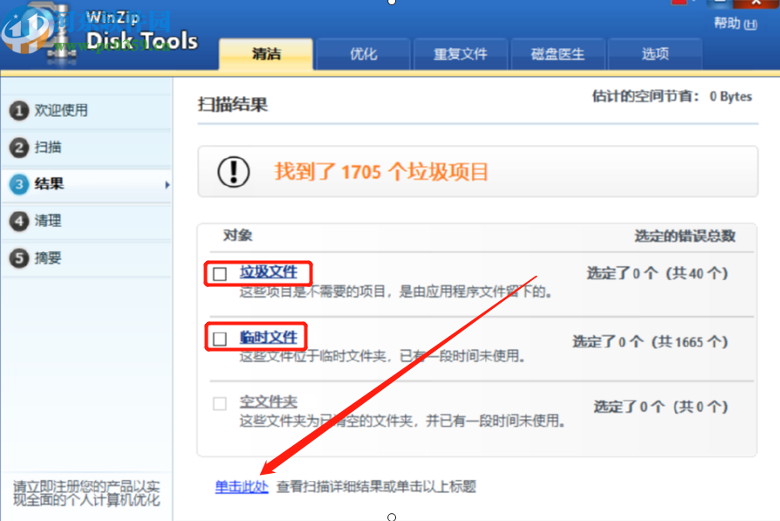Switch to the 磁盘医生 tab

coord(558,53)
